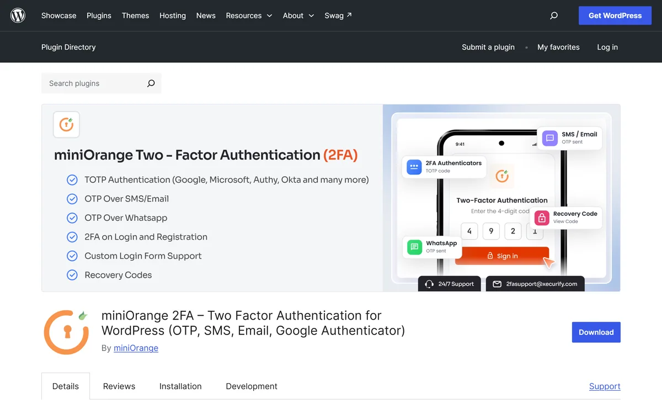The height and width of the screenshot is (414, 662).
Task: Click the banner heading miniOrange Two - Factor Authentication
Action: (x=206, y=155)
